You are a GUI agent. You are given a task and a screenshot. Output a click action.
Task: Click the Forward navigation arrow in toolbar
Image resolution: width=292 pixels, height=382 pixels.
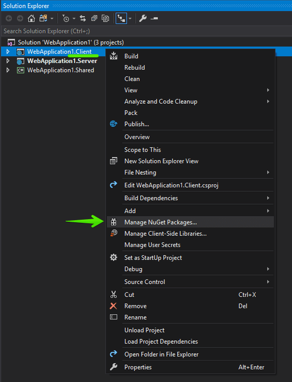coord(20,19)
